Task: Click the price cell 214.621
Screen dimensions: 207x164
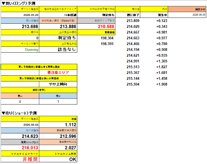Action: (x=133, y=55)
